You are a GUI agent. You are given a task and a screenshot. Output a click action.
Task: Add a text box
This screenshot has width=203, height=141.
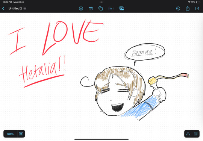click(x=111, y=9)
